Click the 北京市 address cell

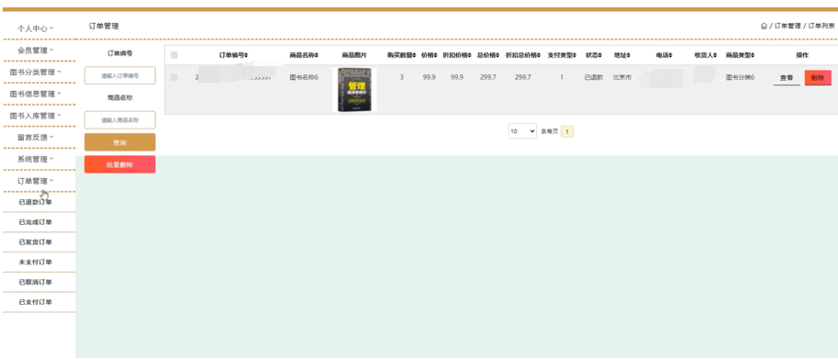(x=622, y=77)
